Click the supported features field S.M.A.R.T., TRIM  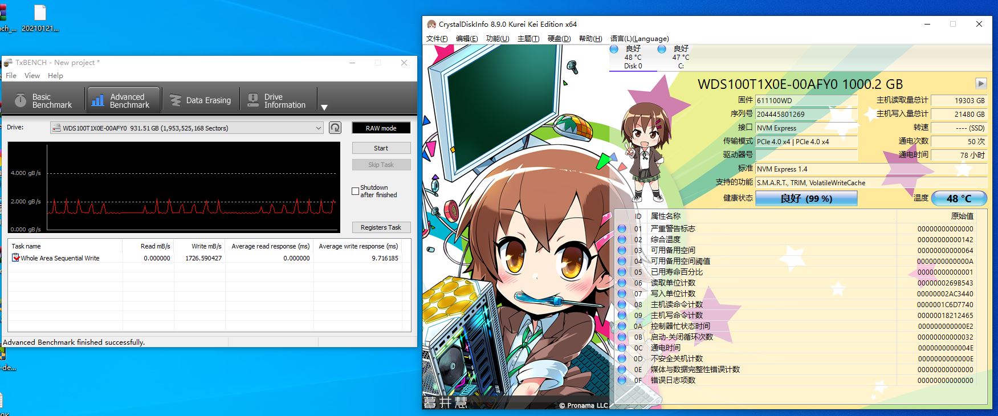pos(871,182)
